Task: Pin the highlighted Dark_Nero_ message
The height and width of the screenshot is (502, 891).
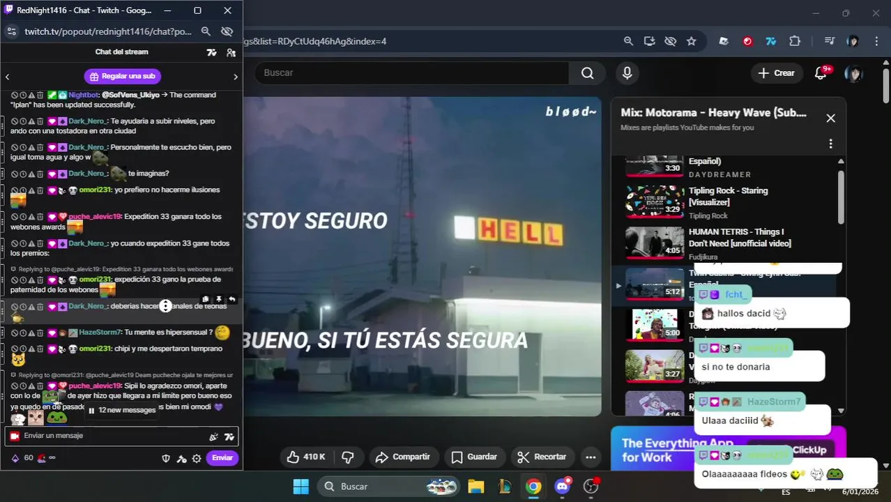Action: pos(218,299)
